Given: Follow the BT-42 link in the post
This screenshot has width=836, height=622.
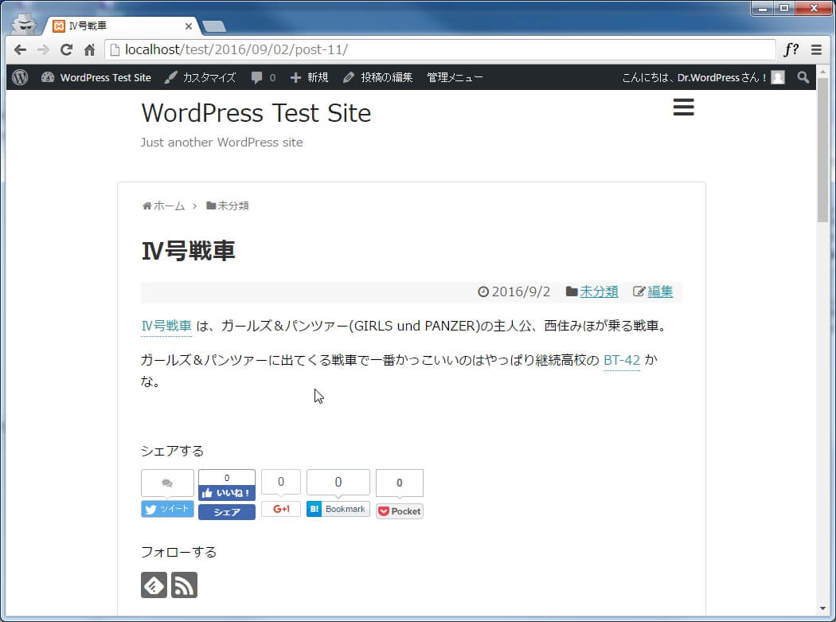Looking at the screenshot, I should coord(621,360).
